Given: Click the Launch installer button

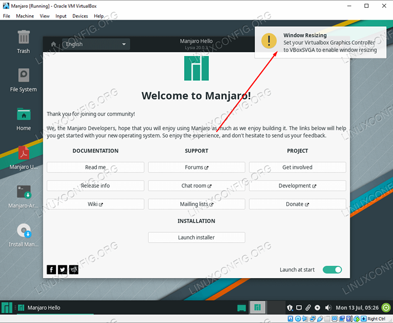Looking at the screenshot, I should (x=196, y=237).
